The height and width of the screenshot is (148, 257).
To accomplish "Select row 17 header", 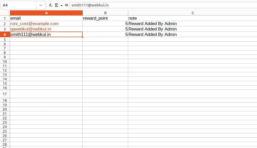I will click(5, 94).
